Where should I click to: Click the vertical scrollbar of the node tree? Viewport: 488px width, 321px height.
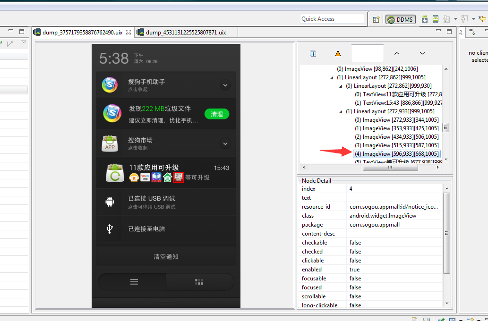pos(445,127)
